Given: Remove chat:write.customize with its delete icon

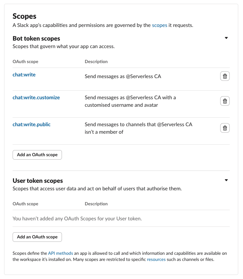Looking at the screenshot, I should click(x=225, y=101).
